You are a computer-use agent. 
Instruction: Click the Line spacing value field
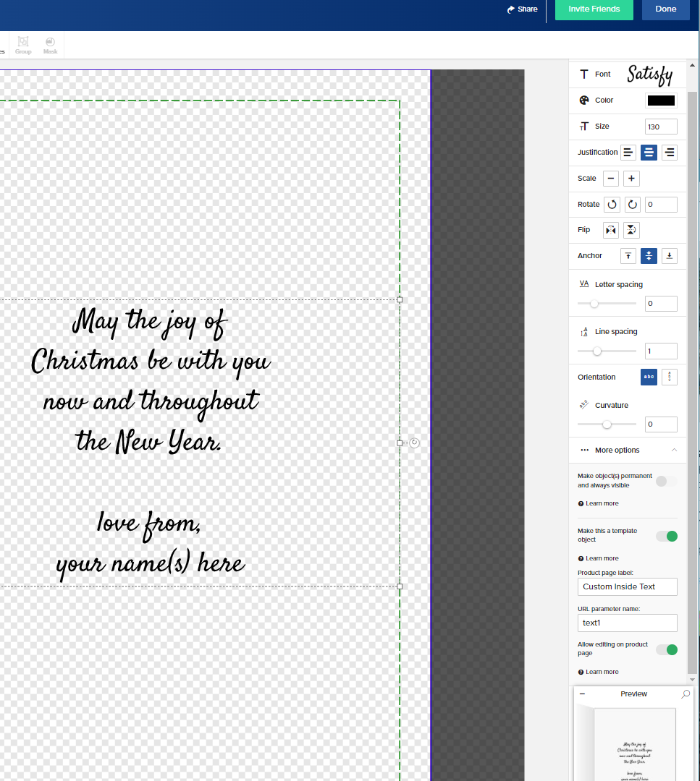(661, 351)
